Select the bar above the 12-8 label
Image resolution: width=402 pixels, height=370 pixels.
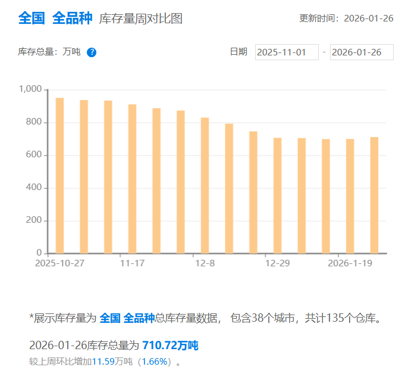coord(205,185)
